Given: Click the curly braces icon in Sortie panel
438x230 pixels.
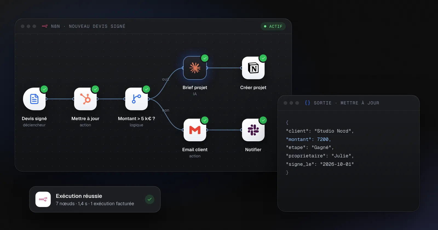Looking at the screenshot, I should (307, 103).
